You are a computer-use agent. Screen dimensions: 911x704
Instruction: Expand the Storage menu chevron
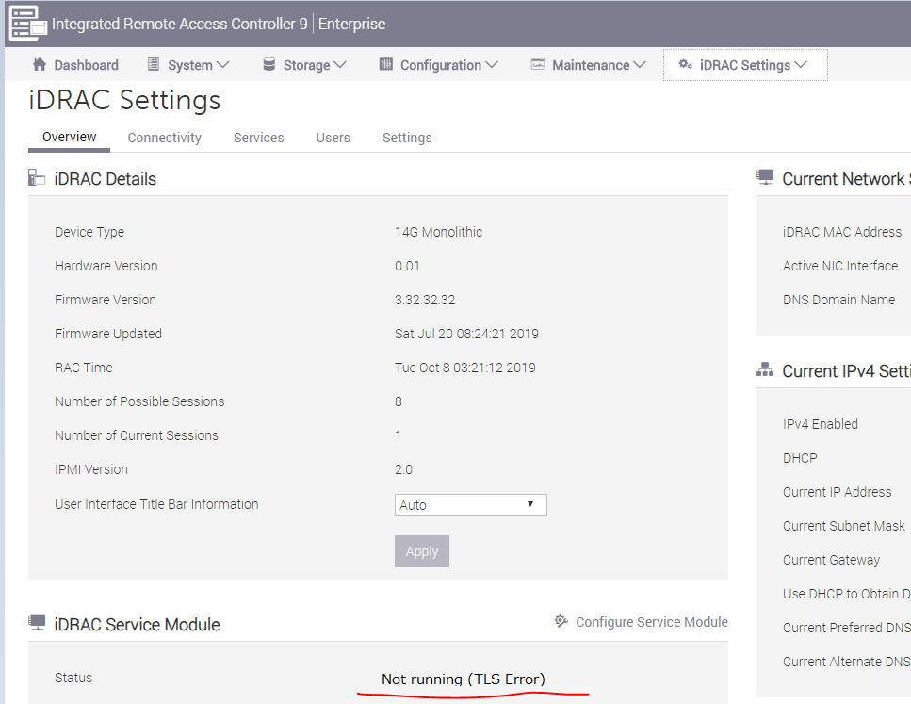(339, 65)
